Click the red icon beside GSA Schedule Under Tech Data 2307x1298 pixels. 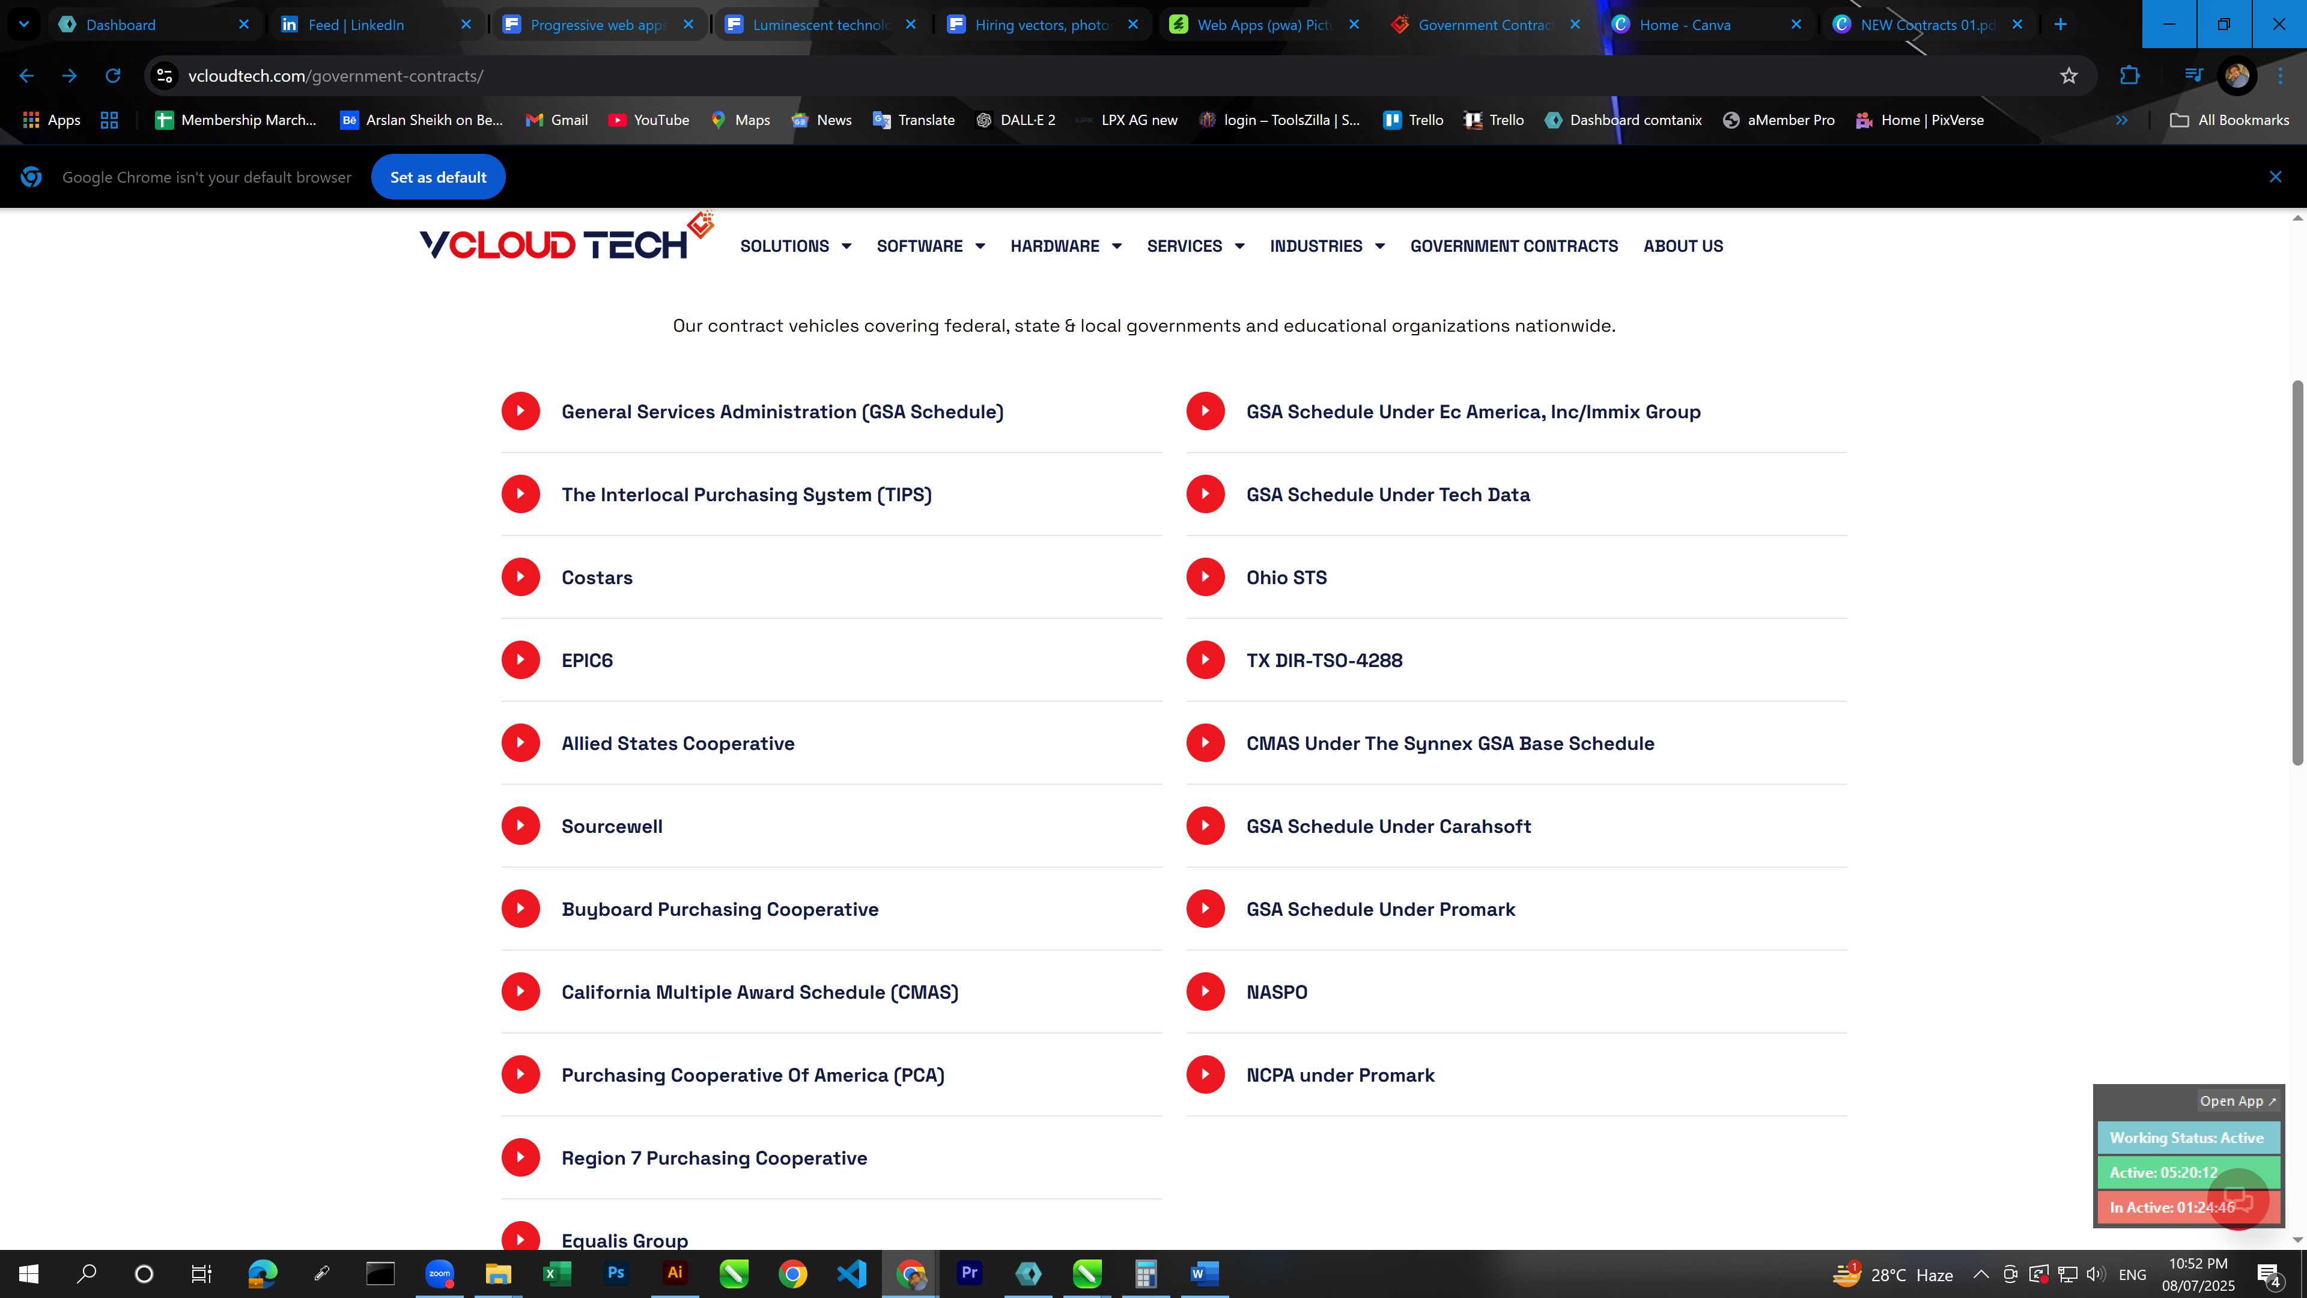click(x=1205, y=495)
